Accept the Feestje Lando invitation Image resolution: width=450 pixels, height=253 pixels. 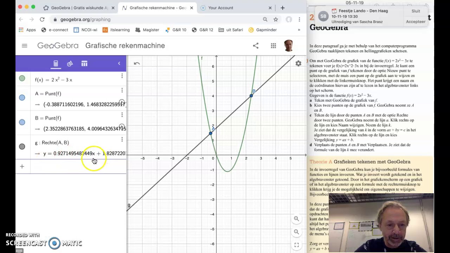416,22
